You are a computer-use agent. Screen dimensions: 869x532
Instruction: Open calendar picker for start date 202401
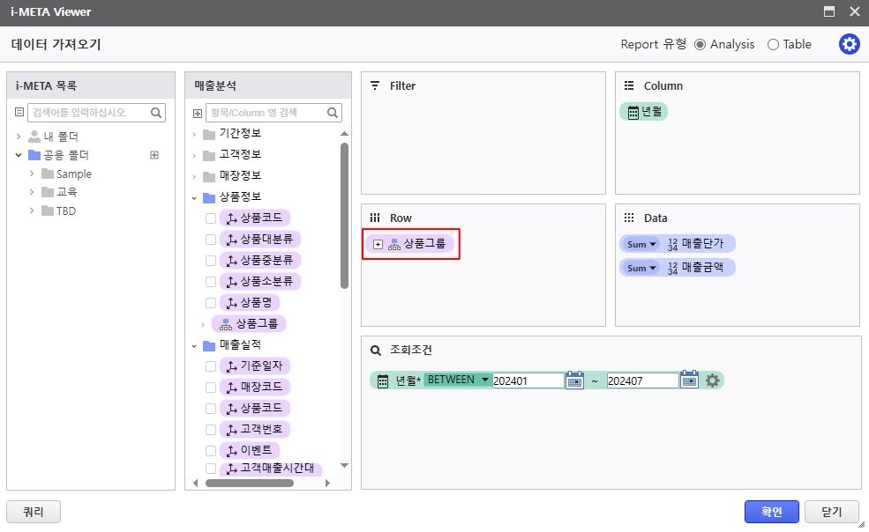tap(574, 381)
